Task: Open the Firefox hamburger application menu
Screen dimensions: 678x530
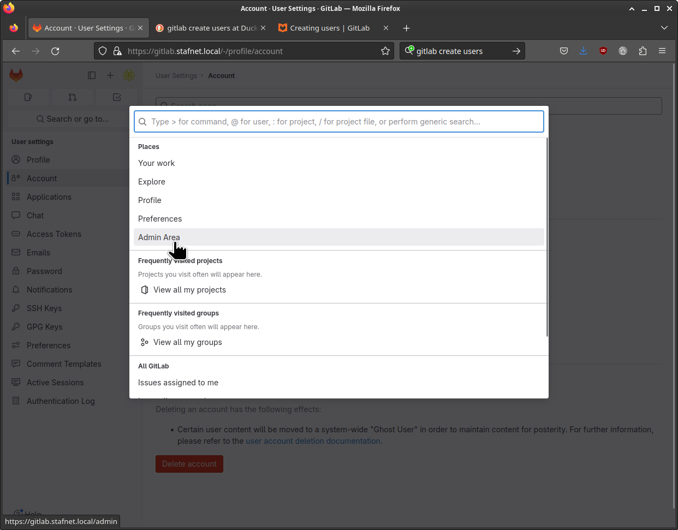Action: click(x=662, y=51)
